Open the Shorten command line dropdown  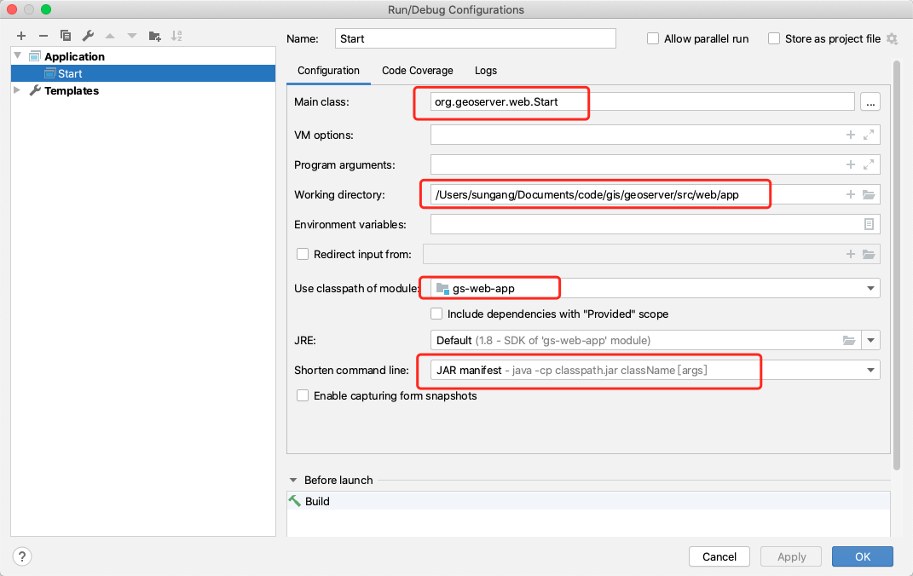tap(870, 370)
